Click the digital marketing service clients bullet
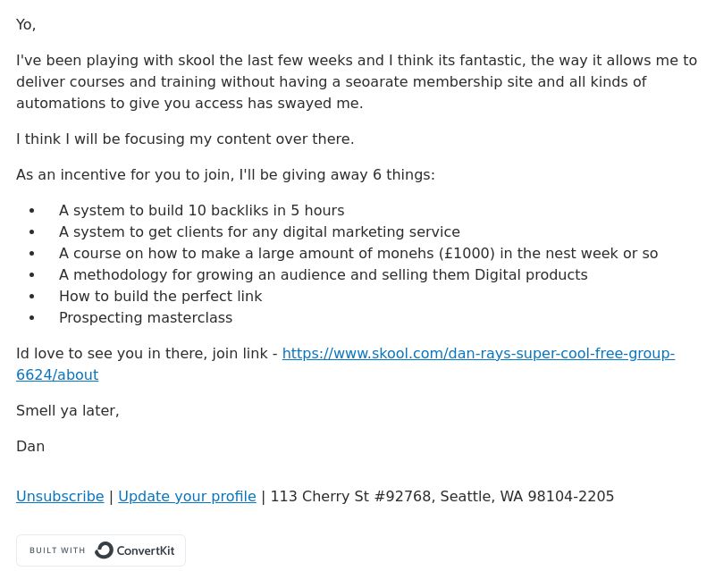The image size is (715, 571). 259,231
